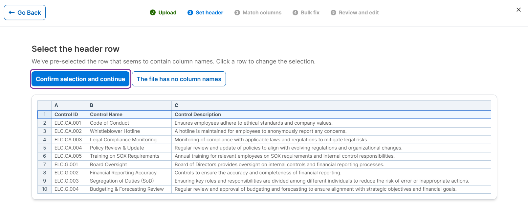Click the Whistleblower Hotline cell
Image resolution: width=528 pixels, height=212 pixels.
129,131
